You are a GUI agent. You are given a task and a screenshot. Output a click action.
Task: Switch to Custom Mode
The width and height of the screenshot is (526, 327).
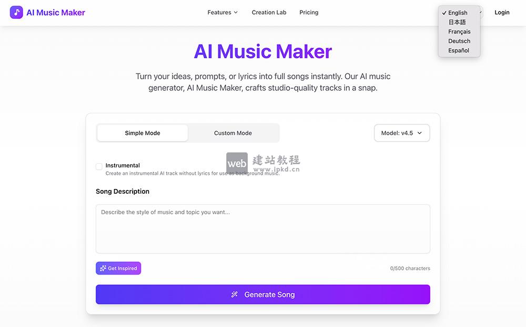click(233, 133)
